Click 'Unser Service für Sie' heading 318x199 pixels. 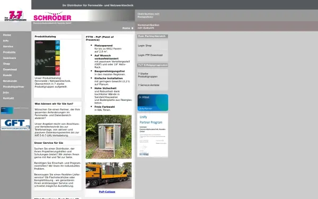pyautogui.click(x=49, y=143)
